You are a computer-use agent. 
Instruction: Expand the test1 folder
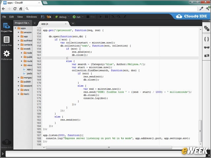(18, 94)
